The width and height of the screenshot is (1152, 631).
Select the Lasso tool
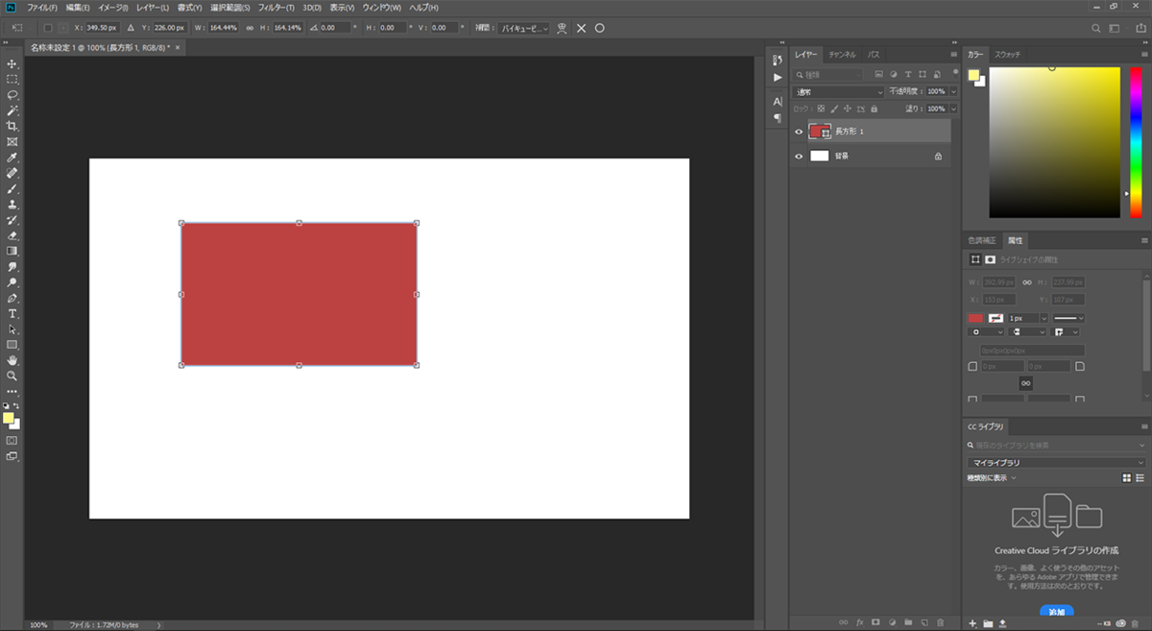(12, 95)
